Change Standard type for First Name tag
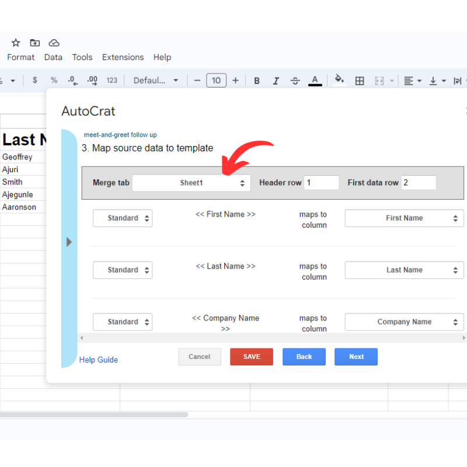 click(x=123, y=218)
